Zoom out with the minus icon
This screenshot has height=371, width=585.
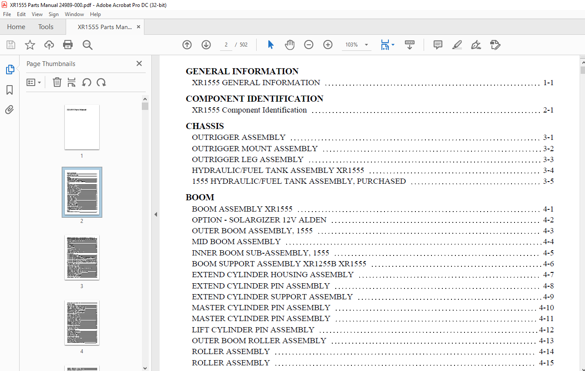pos(309,45)
